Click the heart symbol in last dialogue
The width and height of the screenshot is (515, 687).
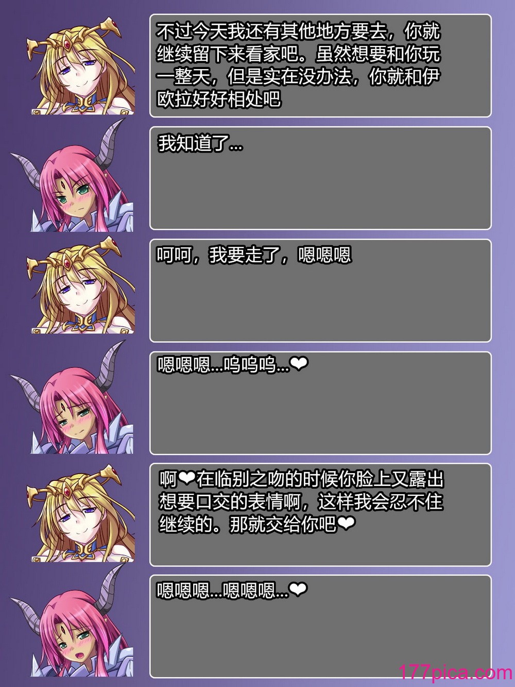298,590
